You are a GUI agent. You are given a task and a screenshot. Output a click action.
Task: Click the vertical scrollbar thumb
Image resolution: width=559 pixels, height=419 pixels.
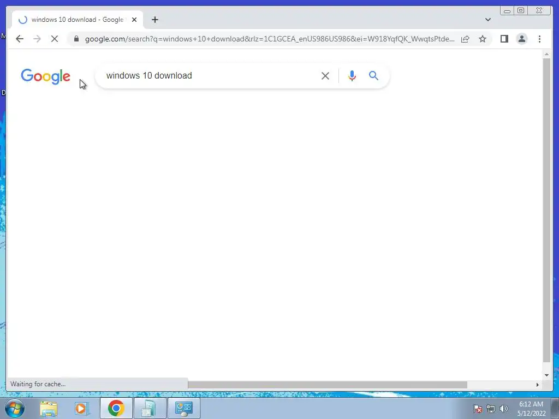coord(546,210)
